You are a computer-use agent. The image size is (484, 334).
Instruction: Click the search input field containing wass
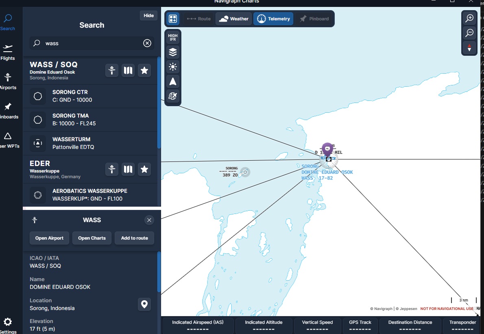[92, 43]
